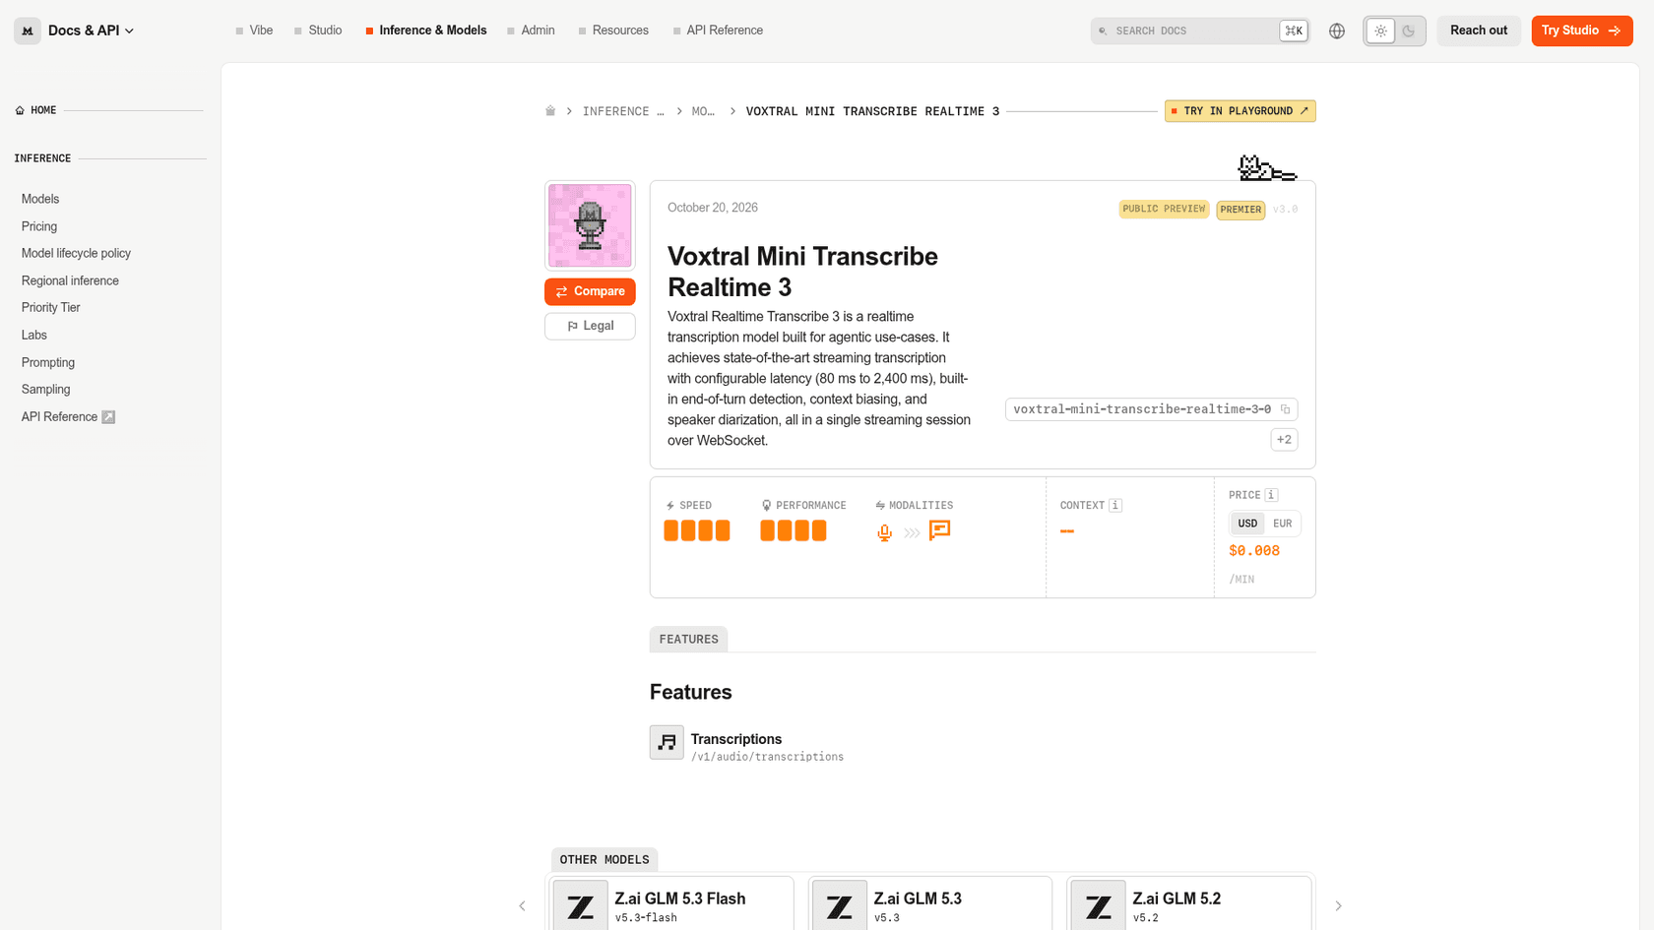1654x930 pixels.
Task: Switch to dark theme moon toggle
Action: click(x=1409, y=31)
